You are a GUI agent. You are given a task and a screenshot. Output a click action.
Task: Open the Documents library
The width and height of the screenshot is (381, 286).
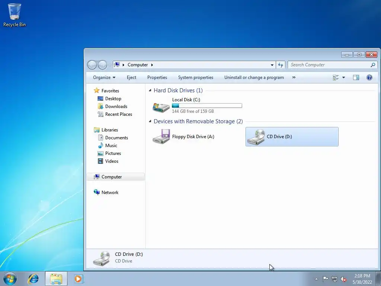pyautogui.click(x=116, y=138)
